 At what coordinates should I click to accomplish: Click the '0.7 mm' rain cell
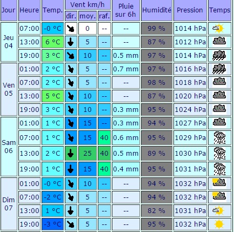[126, 69]
